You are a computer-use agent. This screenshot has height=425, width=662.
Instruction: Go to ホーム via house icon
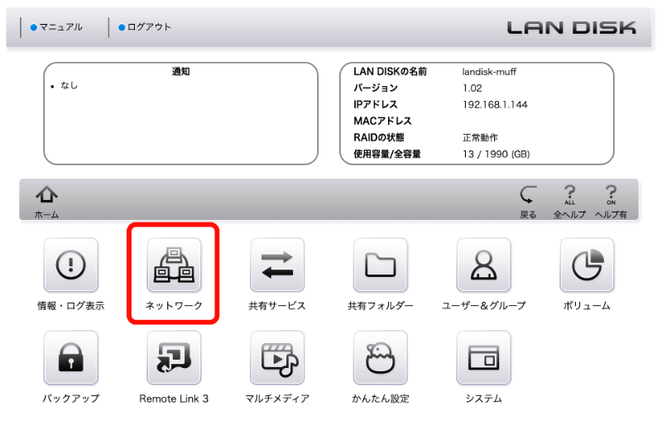[x=46, y=201]
